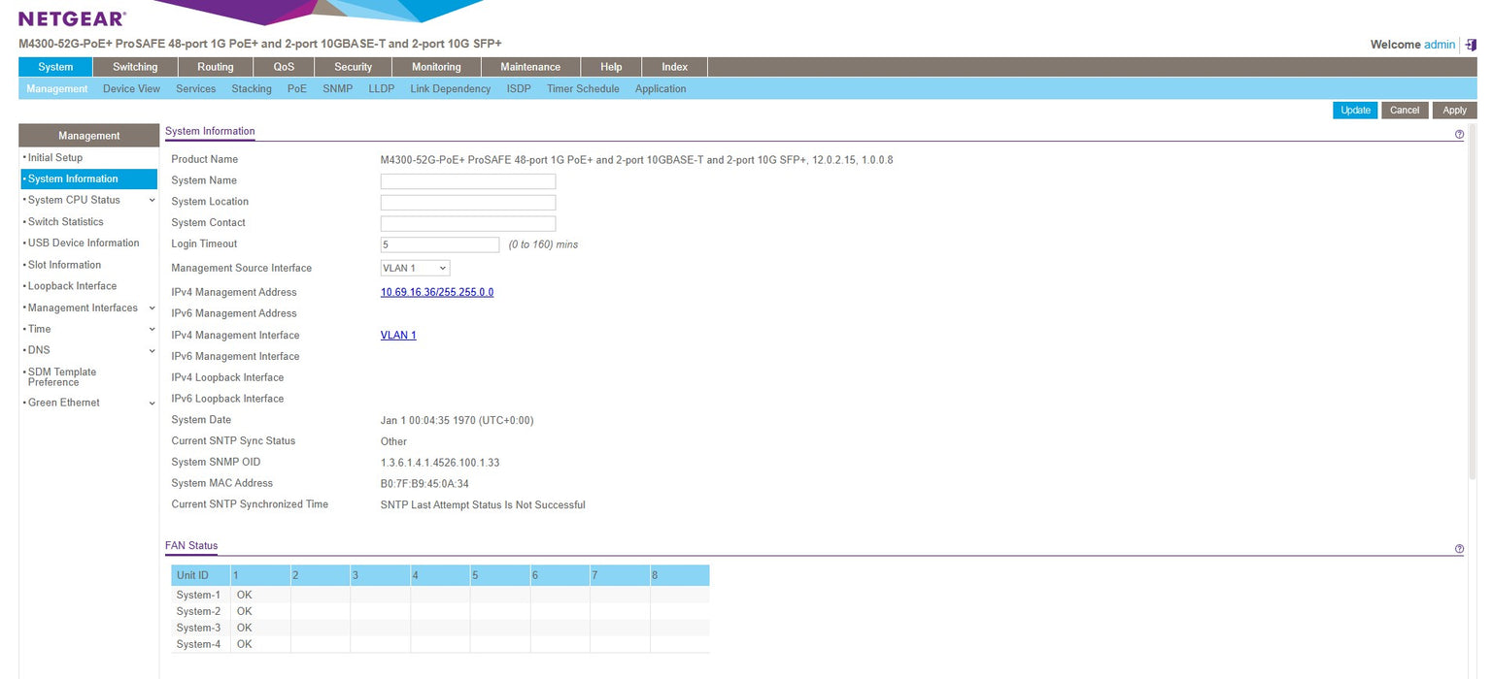The image size is (1492, 679).
Task: Select Management submenu item
Action: (57, 89)
